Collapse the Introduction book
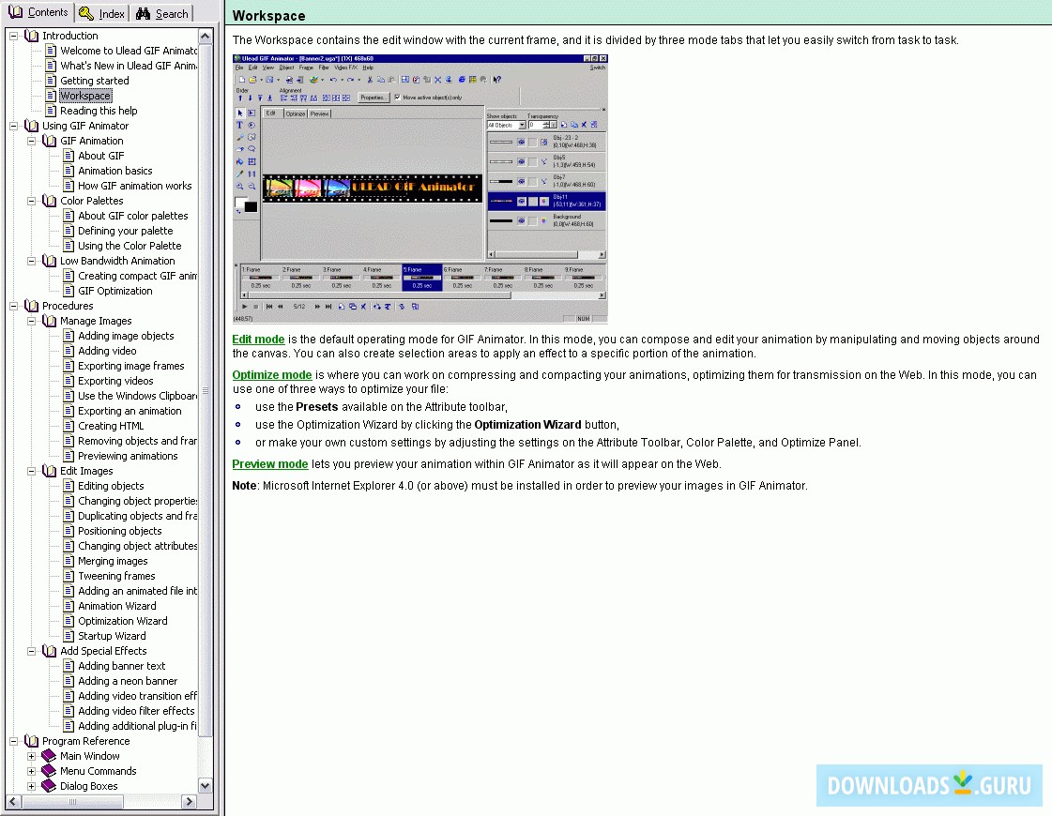Image resolution: width=1052 pixels, height=816 pixels. coord(12,35)
